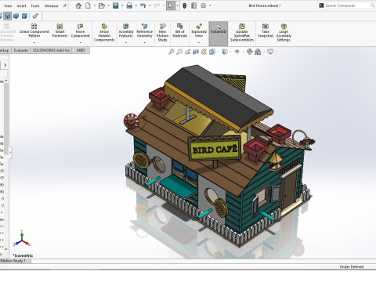376x282 pixels.
Task: Click the View Settings monitor icon
Action: pos(270,52)
